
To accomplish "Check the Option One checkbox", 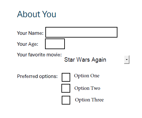I will click(66, 77).
